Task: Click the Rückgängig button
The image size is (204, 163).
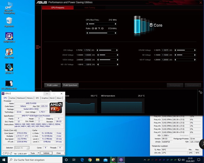Action: (175, 85)
